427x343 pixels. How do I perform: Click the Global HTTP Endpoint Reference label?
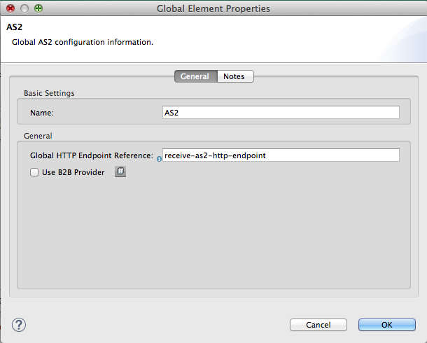click(x=91, y=155)
